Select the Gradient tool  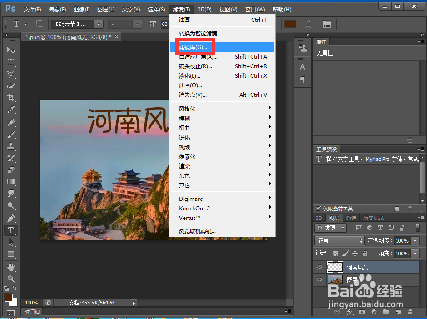click(x=11, y=182)
